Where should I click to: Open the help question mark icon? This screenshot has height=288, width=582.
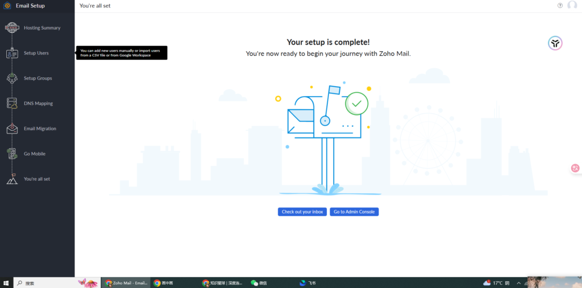(x=560, y=6)
